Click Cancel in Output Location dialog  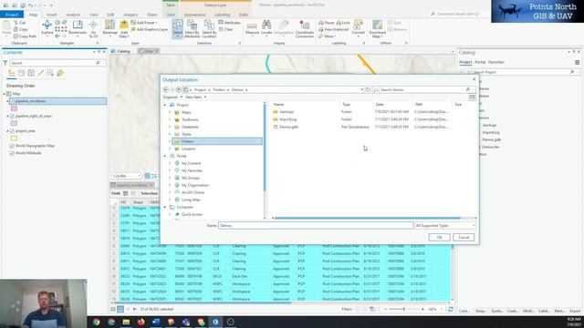click(464, 237)
